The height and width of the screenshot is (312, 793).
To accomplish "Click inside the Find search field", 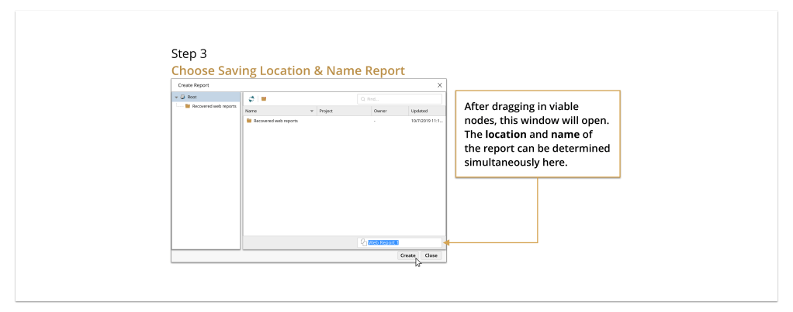I will point(402,99).
